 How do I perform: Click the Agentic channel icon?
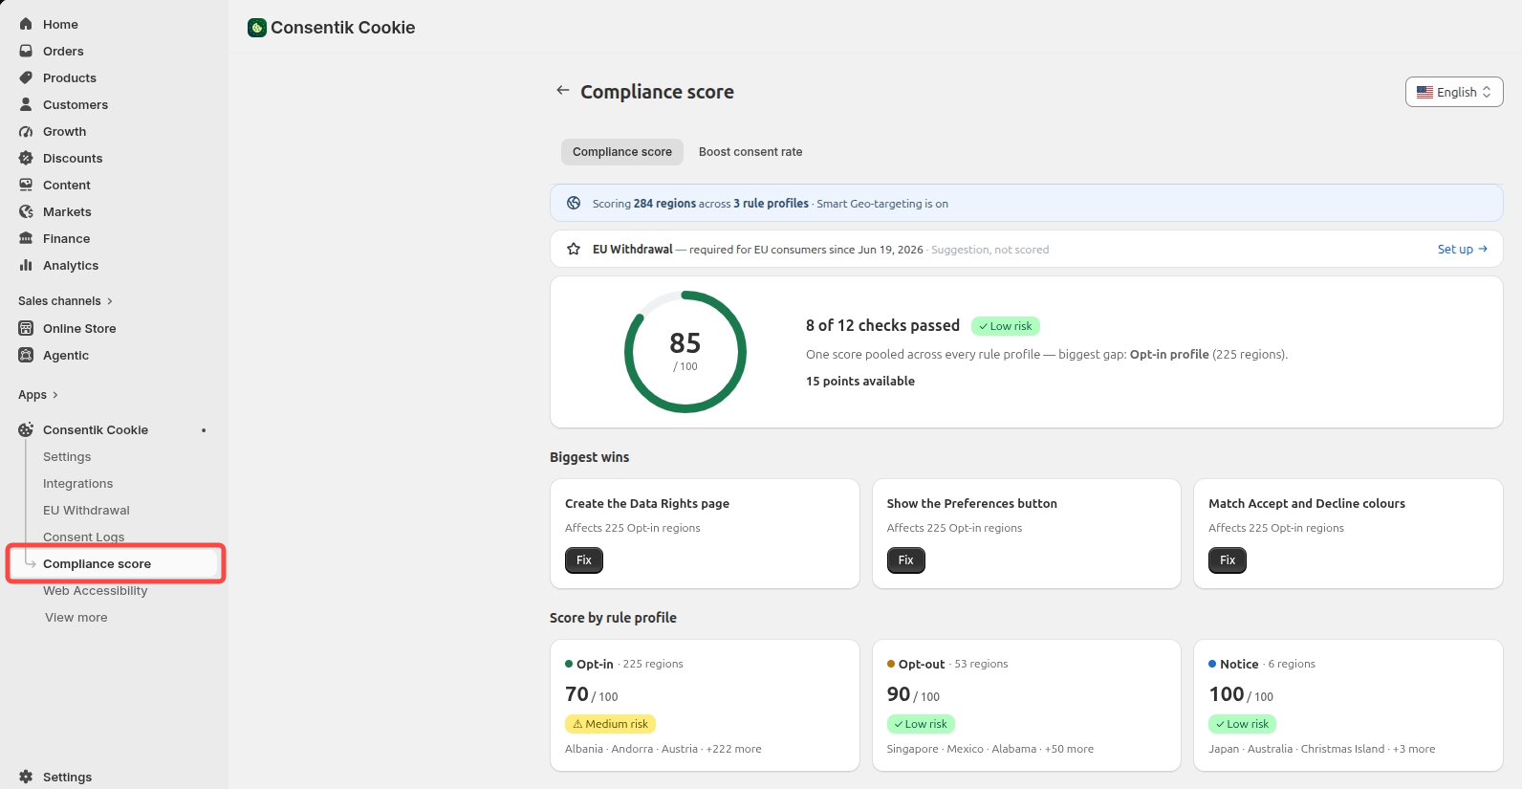(26, 355)
